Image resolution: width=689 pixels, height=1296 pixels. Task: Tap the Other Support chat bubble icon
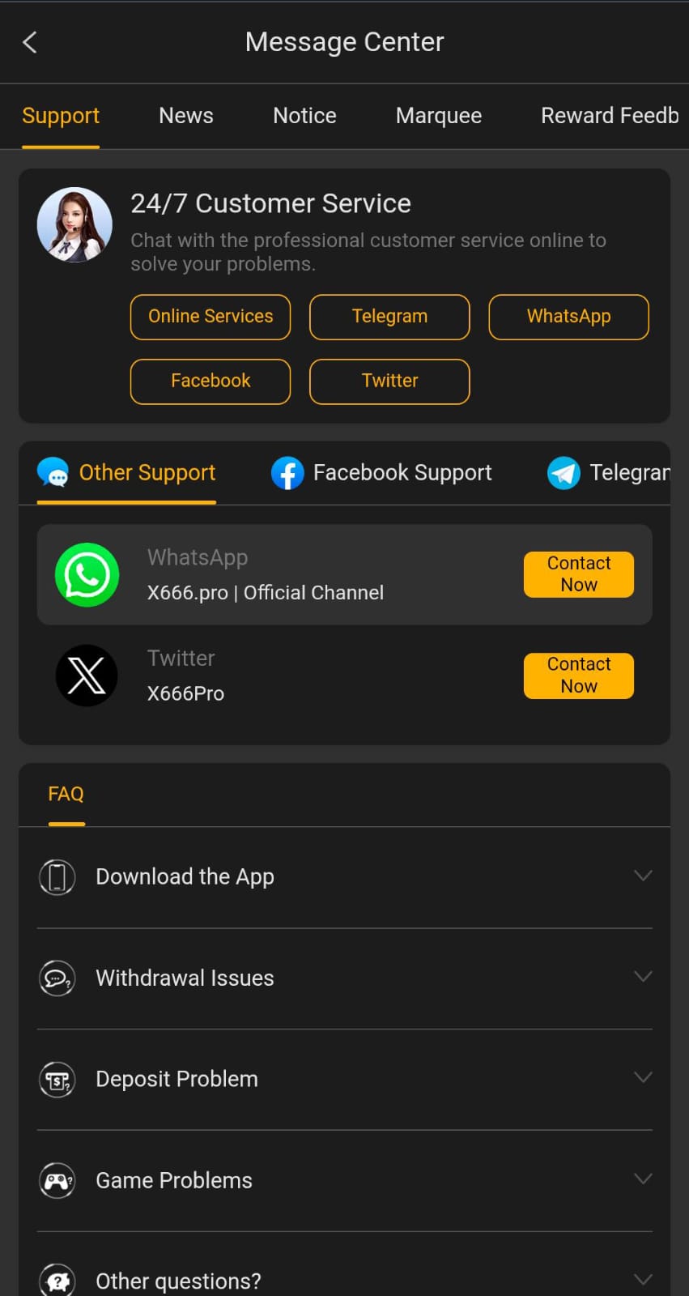(53, 473)
